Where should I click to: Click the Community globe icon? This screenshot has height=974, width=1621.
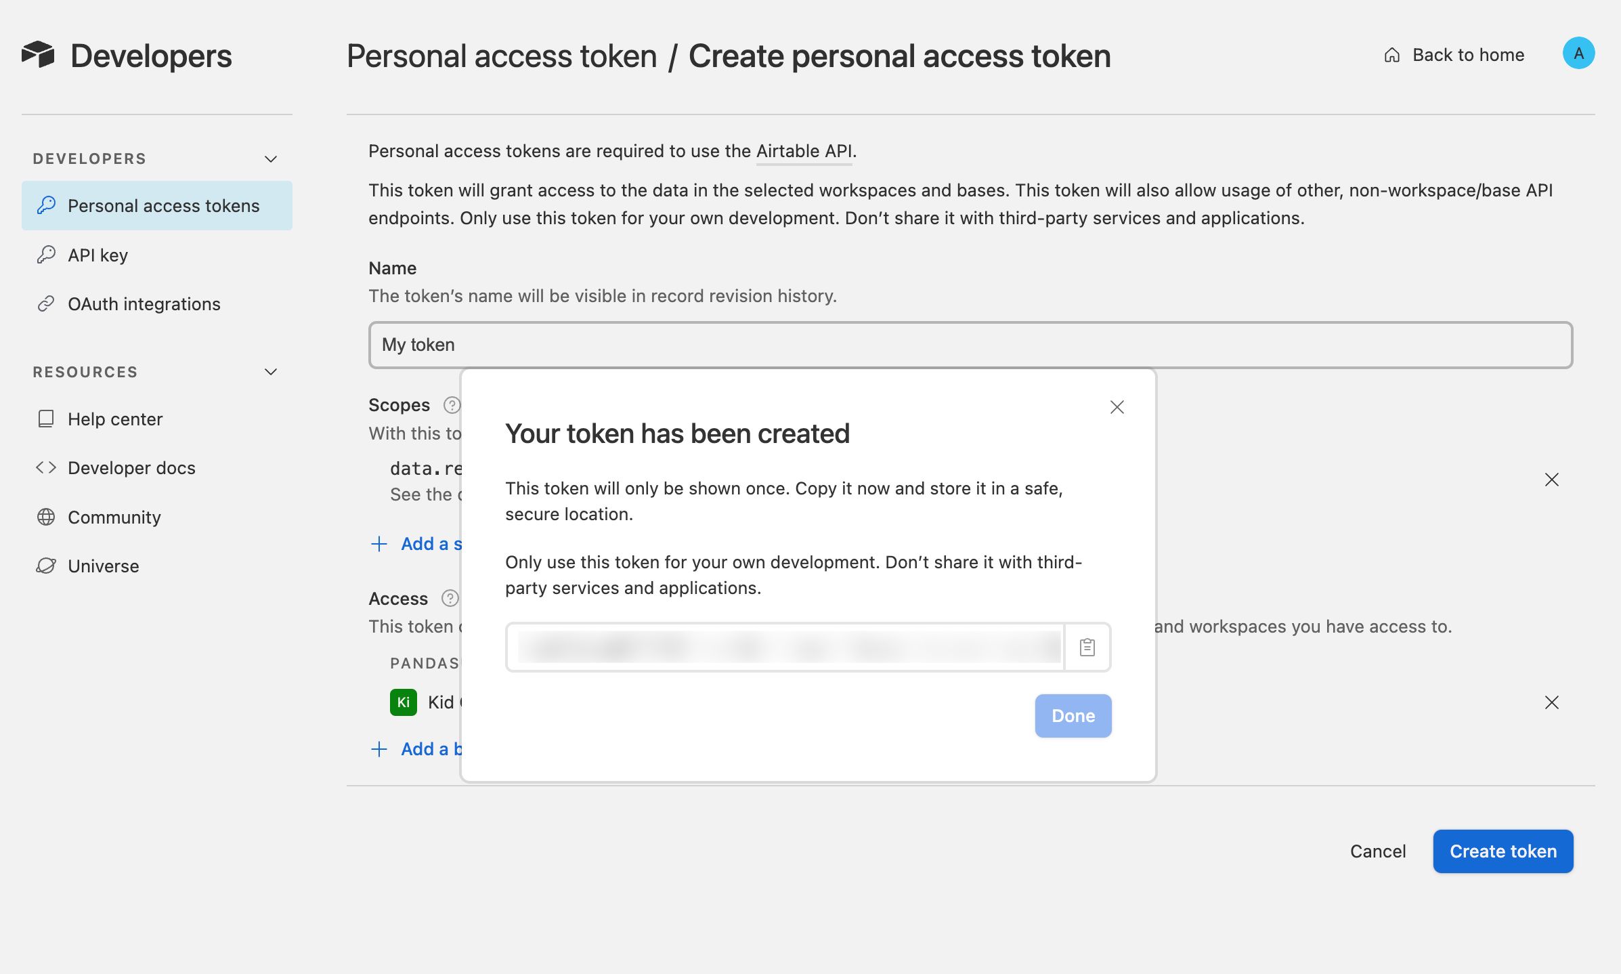[46, 517]
